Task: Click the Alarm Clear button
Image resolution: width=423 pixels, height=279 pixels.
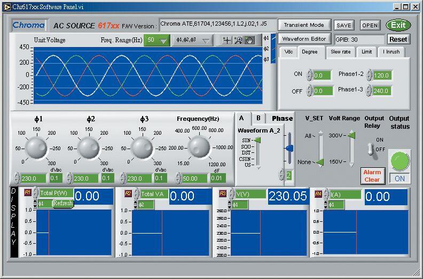Action: click(x=372, y=176)
